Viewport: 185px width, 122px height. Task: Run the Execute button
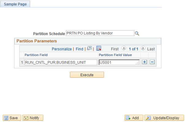point(87,75)
